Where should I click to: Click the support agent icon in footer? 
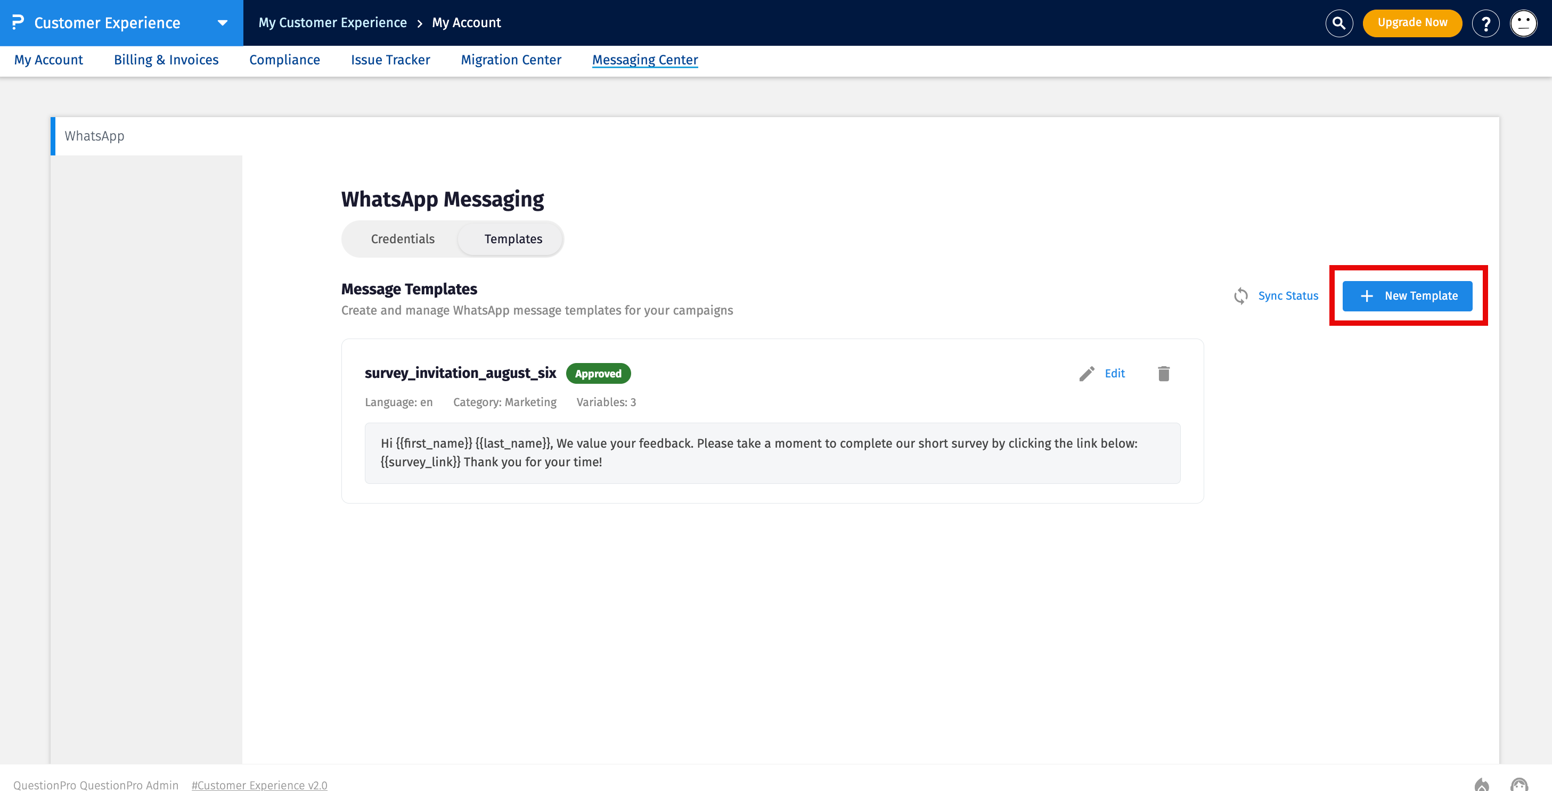coord(1519,784)
